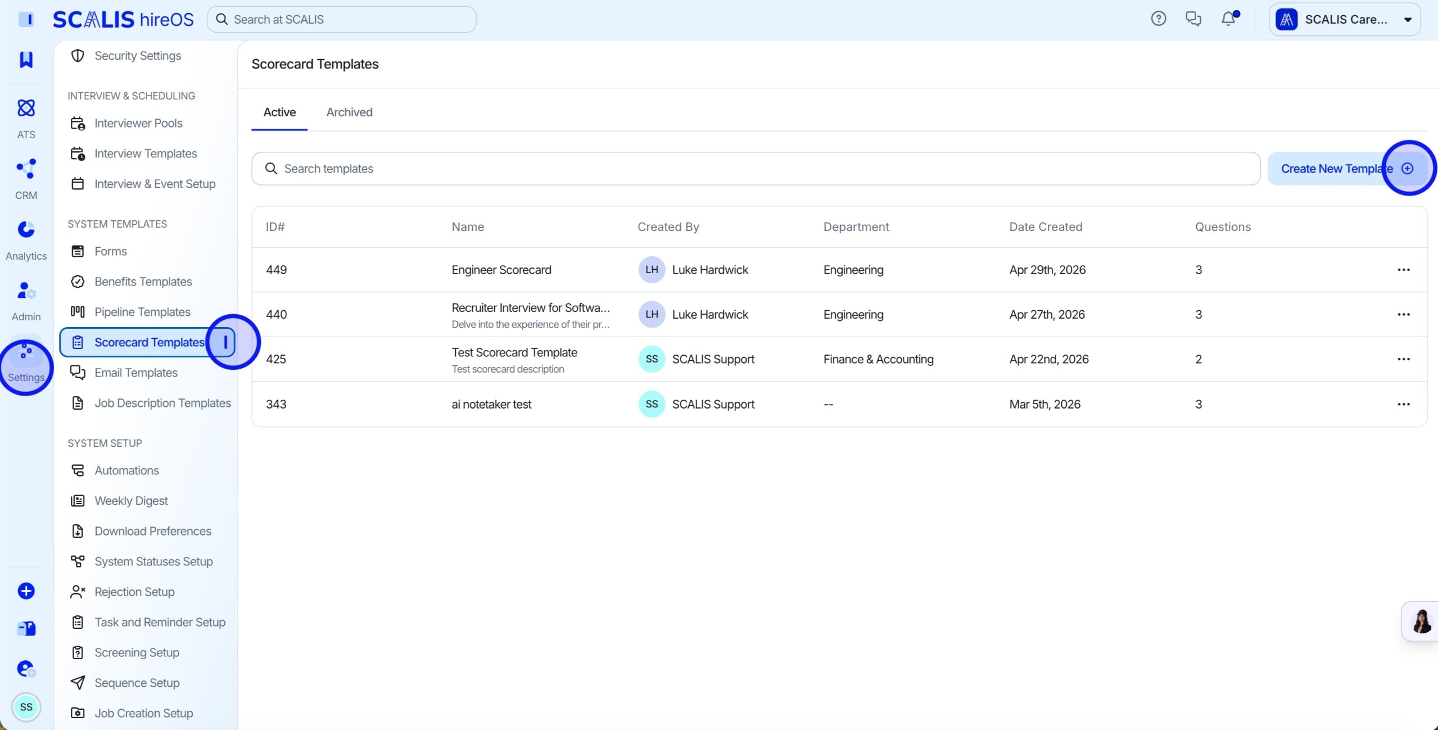Open the ATS module icon
This screenshot has height=730, width=1438.
pyautogui.click(x=26, y=108)
